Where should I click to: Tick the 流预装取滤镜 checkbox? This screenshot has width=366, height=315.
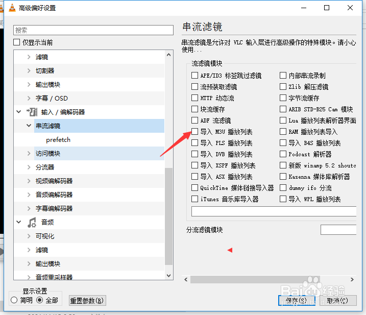click(x=194, y=87)
